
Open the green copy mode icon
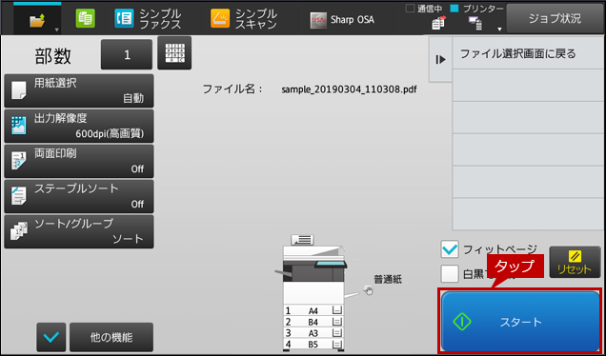pyautogui.click(x=85, y=18)
